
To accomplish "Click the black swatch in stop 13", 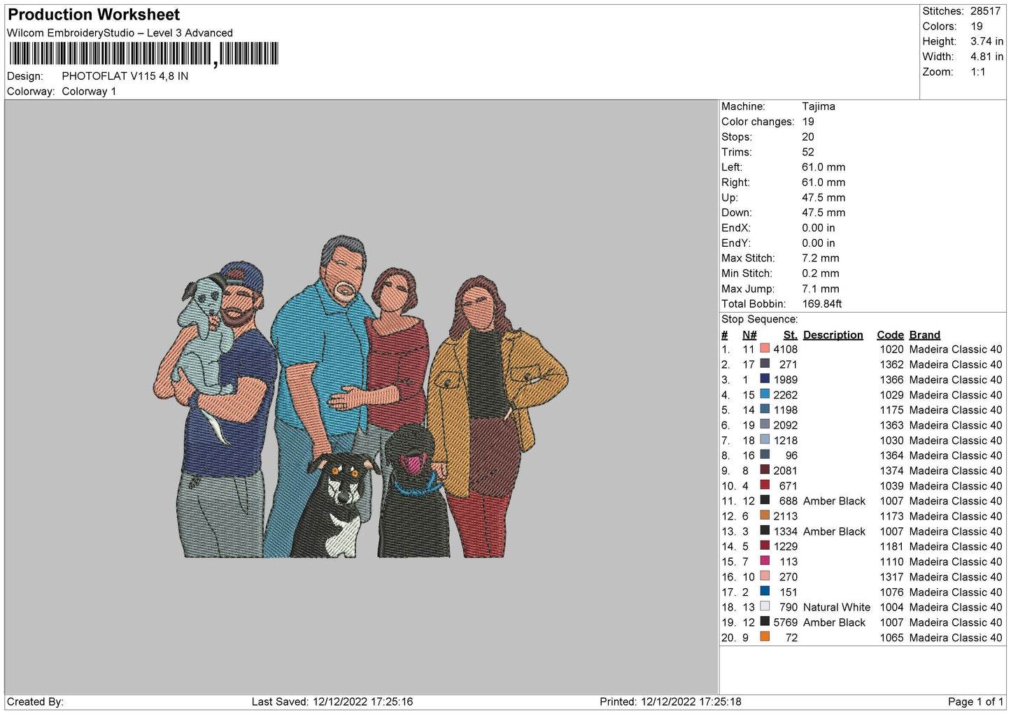I will click(x=765, y=531).
